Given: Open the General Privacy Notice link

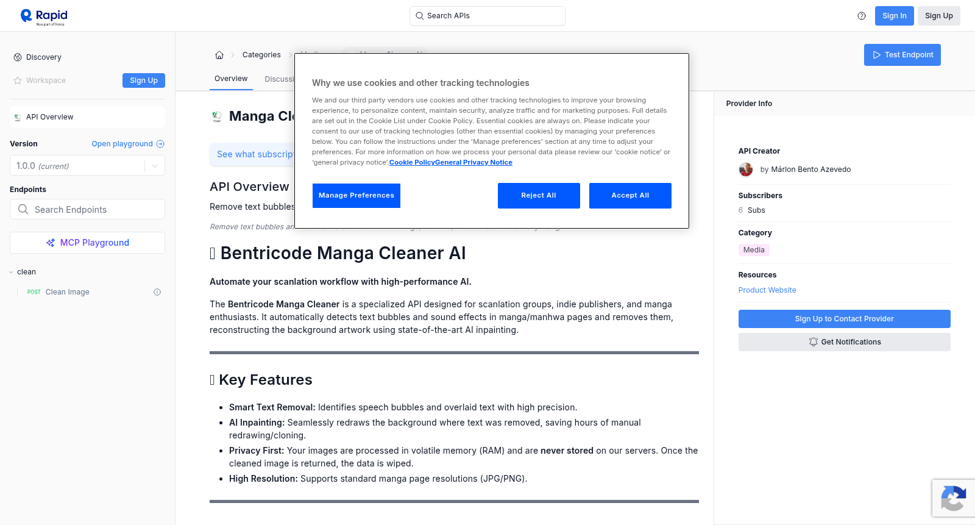Looking at the screenshot, I should (x=473, y=162).
